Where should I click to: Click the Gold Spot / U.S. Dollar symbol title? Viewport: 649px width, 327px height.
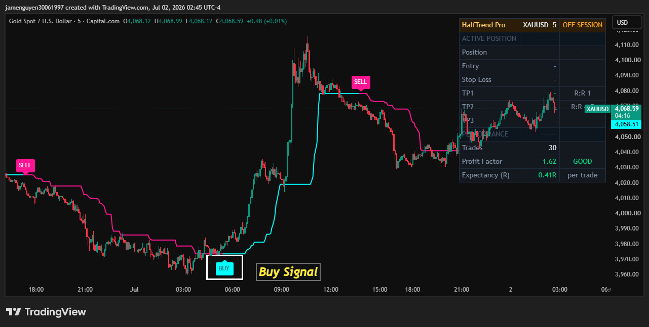pos(64,21)
